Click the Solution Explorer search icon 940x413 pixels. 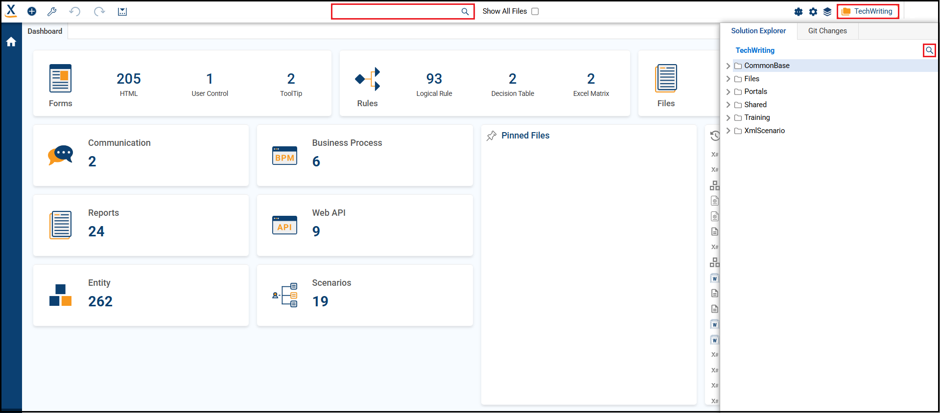click(x=929, y=50)
